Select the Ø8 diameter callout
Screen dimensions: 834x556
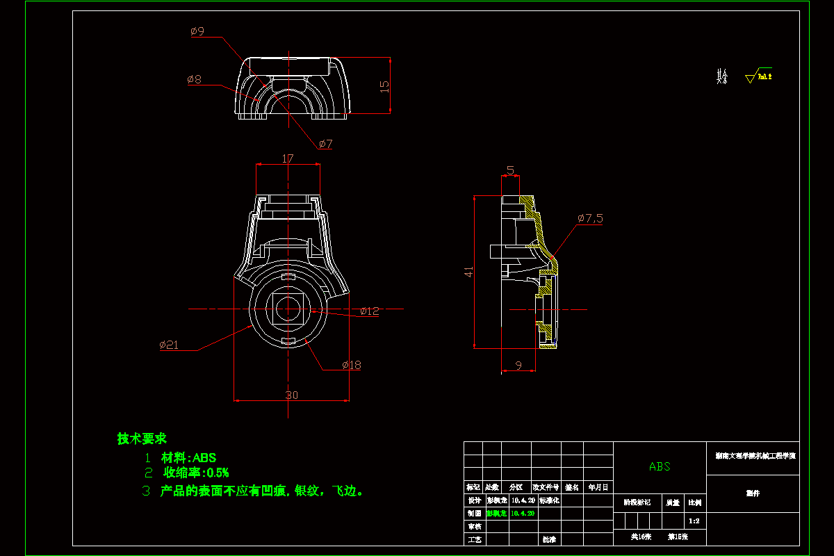[193, 80]
